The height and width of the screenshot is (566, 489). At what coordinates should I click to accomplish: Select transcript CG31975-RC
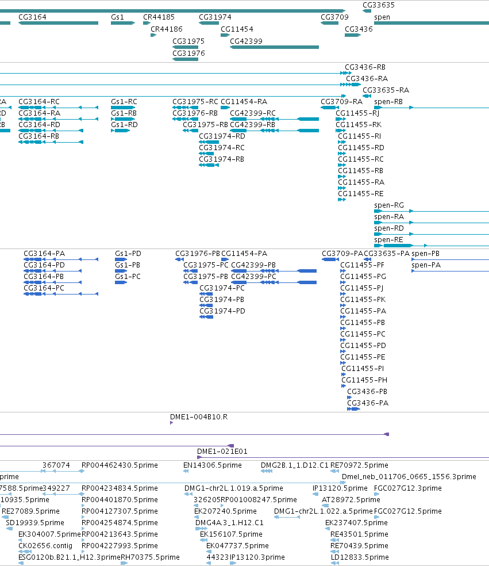coord(195,102)
